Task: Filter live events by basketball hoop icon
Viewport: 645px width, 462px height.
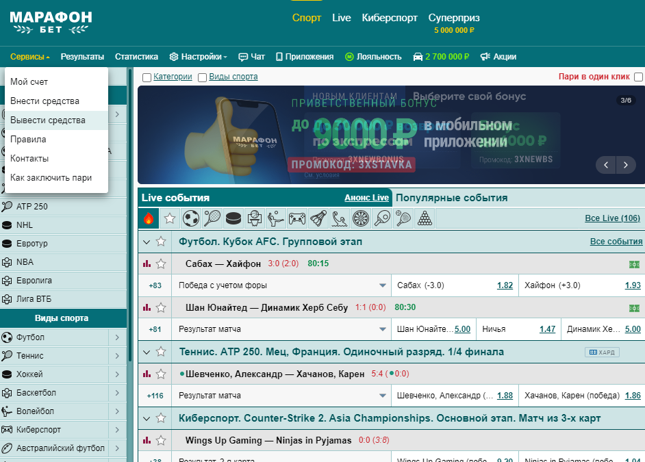Action: coord(255,218)
